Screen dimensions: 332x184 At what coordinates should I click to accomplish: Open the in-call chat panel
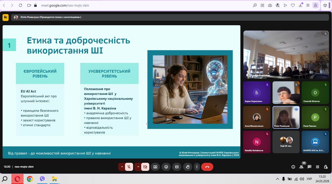(309, 167)
